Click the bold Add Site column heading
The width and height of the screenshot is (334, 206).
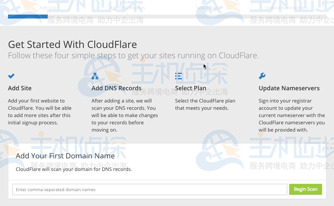pyautogui.click(x=20, y=88)
